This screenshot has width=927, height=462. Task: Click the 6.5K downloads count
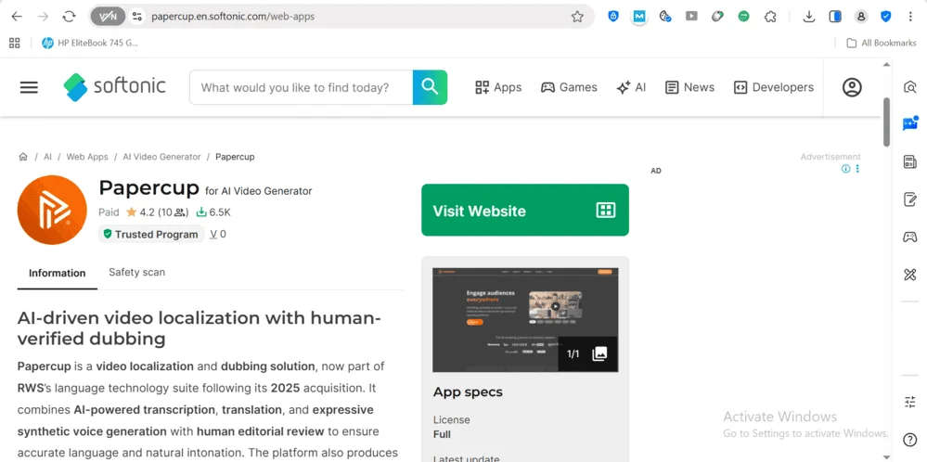(213, 212)
